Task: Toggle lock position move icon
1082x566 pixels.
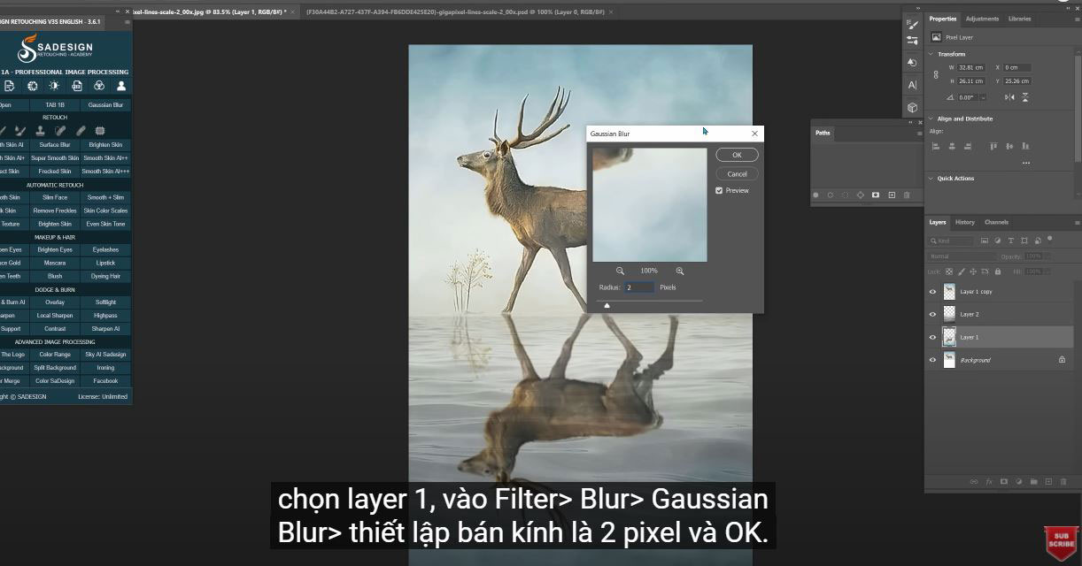Action: click(x=974, y=272)
